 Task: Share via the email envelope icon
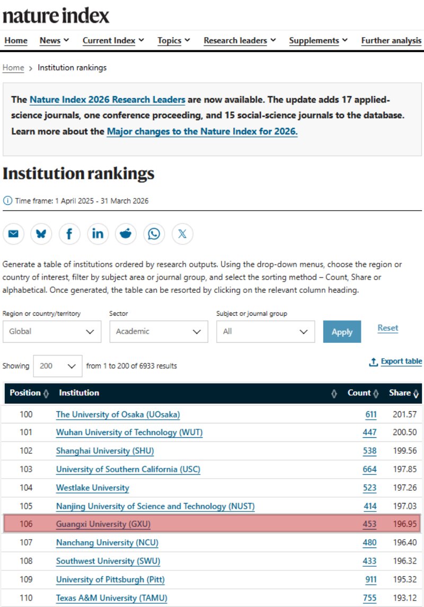(x=14, y=234)
